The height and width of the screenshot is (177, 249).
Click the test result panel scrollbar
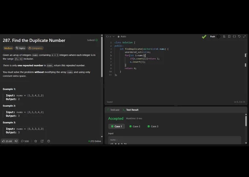coord(246,121)
